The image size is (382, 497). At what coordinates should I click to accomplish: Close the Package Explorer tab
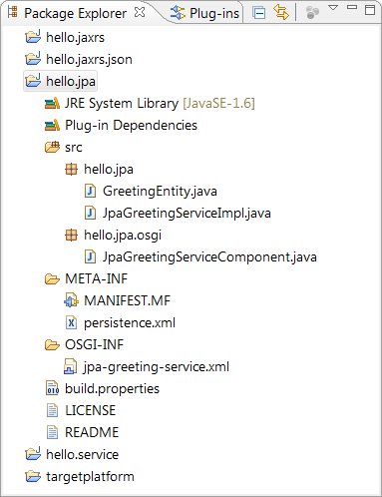(140, 12)
